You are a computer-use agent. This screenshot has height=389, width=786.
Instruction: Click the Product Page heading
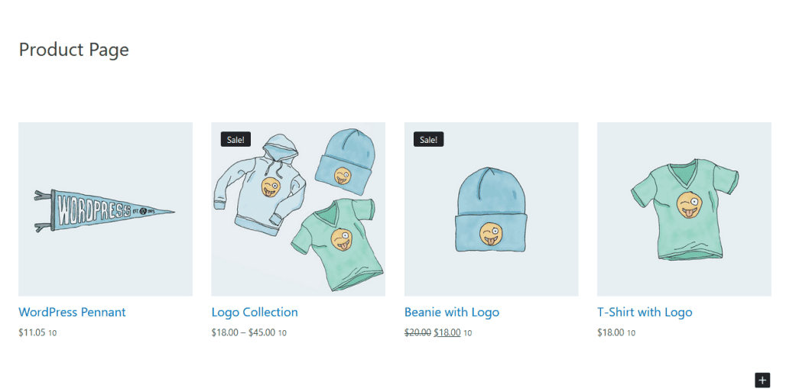(73, 50)
